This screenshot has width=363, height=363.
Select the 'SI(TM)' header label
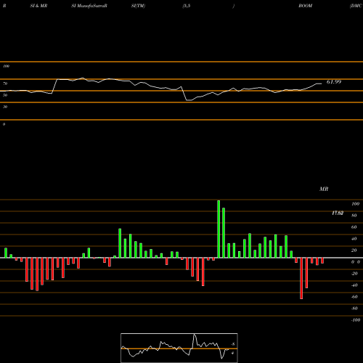tap(138, 6)
